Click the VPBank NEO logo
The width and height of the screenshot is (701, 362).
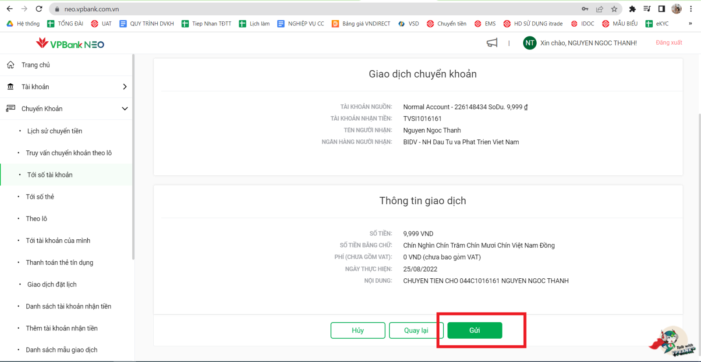point(70,44)
